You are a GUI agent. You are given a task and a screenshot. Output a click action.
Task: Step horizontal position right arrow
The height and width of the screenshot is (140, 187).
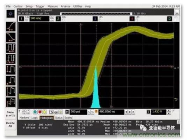[x=133, y=112]
